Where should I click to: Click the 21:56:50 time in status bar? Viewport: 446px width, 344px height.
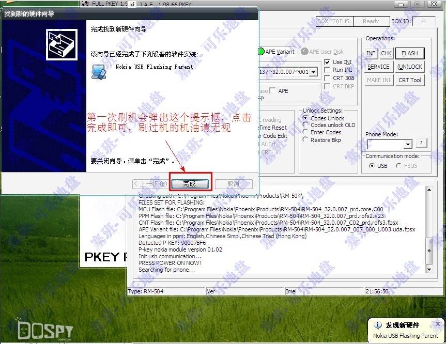tap(377, 291)
